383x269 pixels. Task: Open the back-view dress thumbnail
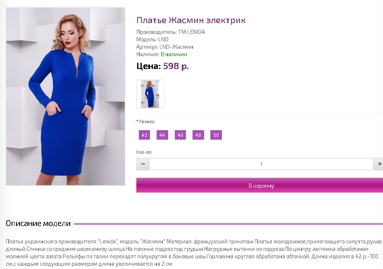tap(150, 94)
